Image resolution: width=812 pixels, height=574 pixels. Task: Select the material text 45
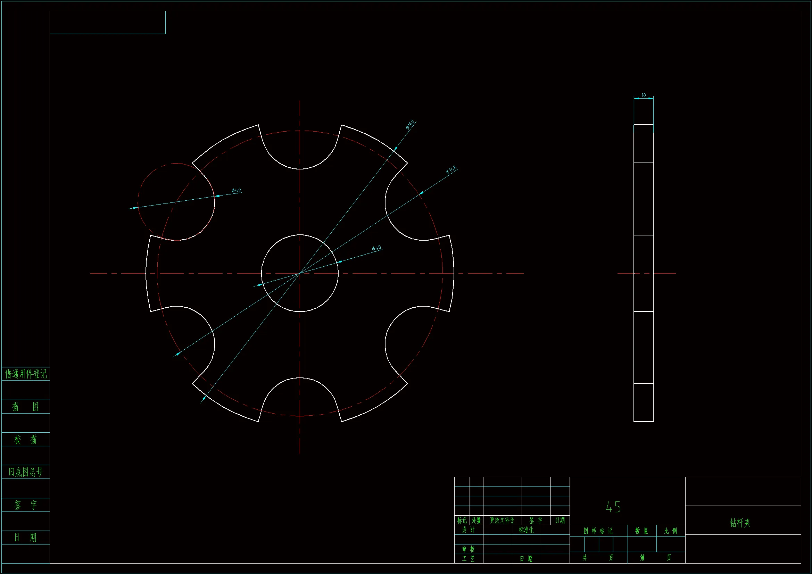(613, 508)
